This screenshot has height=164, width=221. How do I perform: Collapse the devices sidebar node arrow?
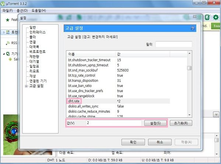[x=4, y=54]
